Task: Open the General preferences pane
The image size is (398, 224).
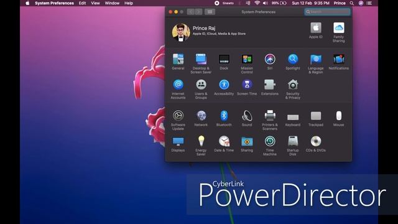Action: click(x=178, y=62)
